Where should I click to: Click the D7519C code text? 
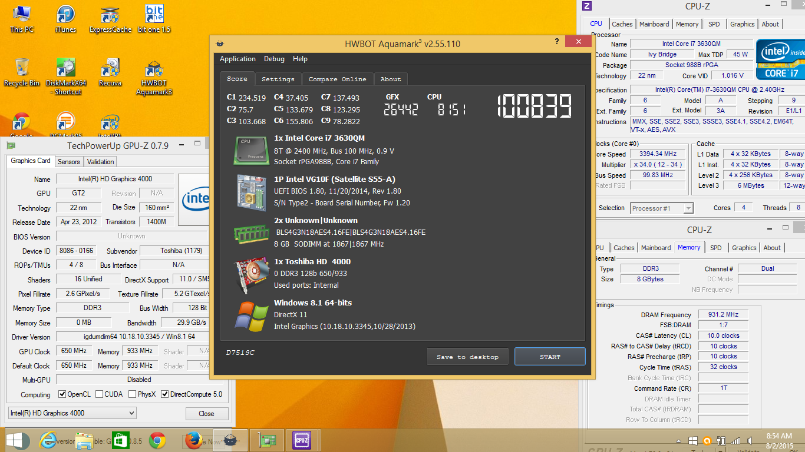point(240,353)
